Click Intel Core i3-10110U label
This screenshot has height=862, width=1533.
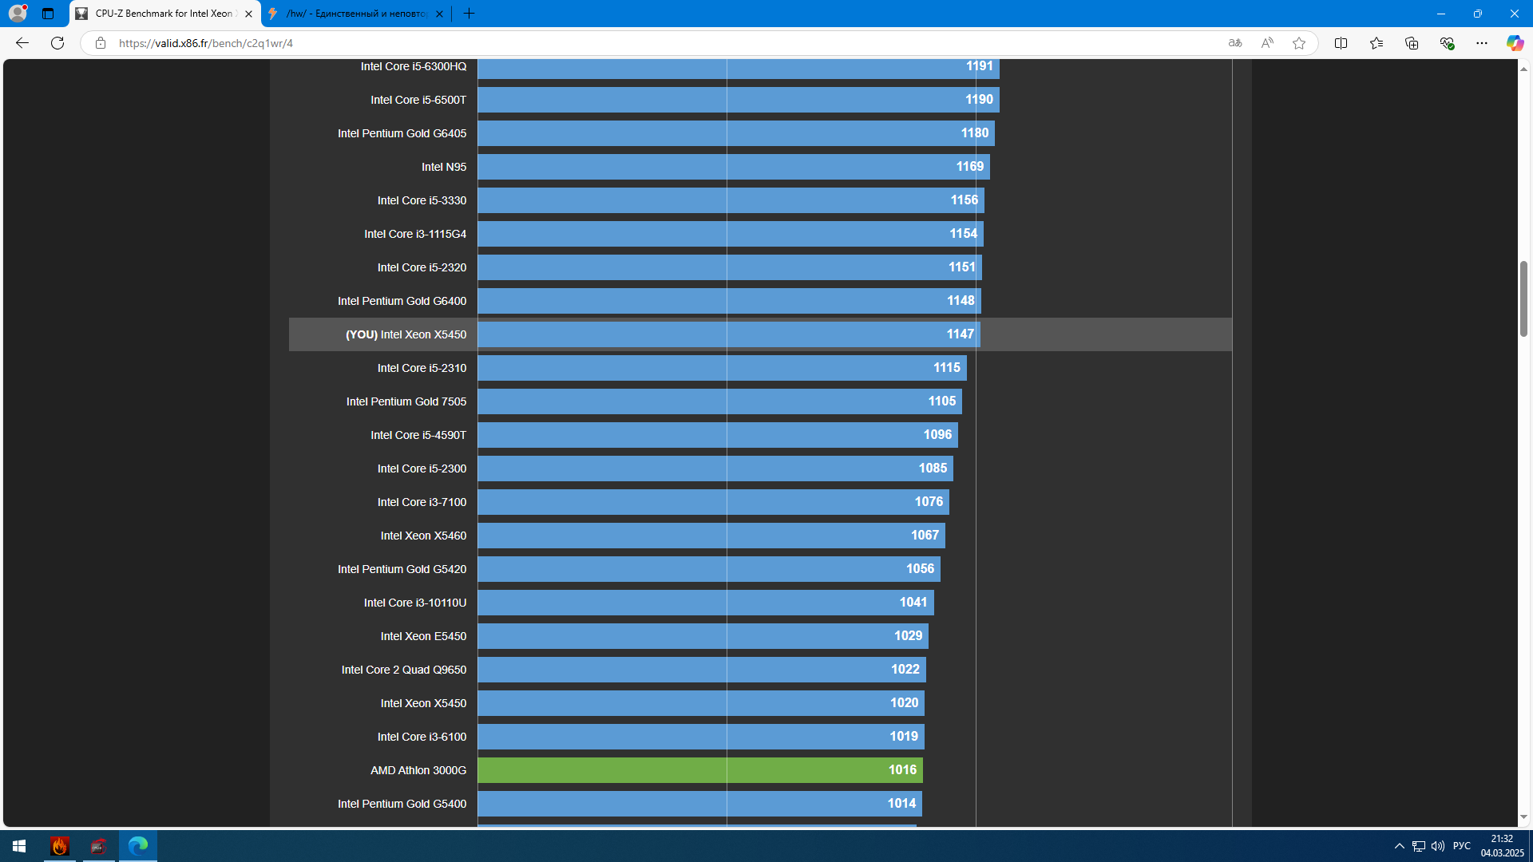[415, 603]
